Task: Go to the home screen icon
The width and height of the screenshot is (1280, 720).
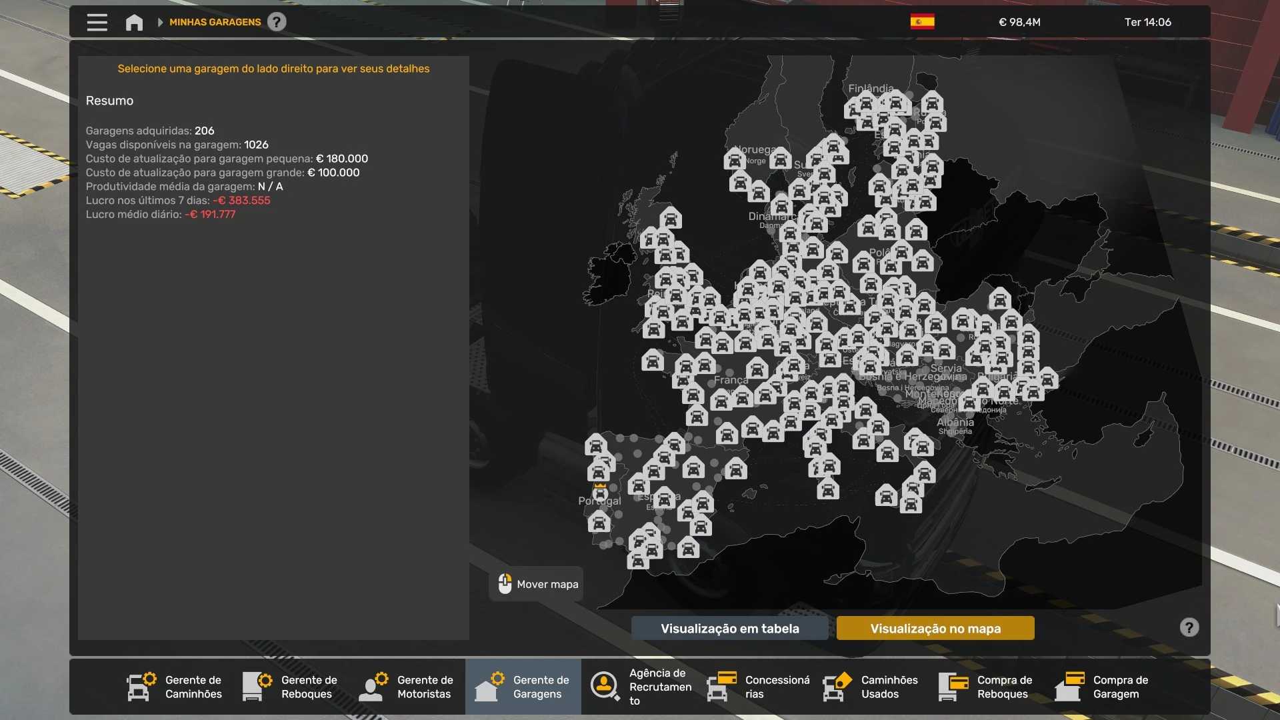Action: pyautogui.click(x=134, y=22)
